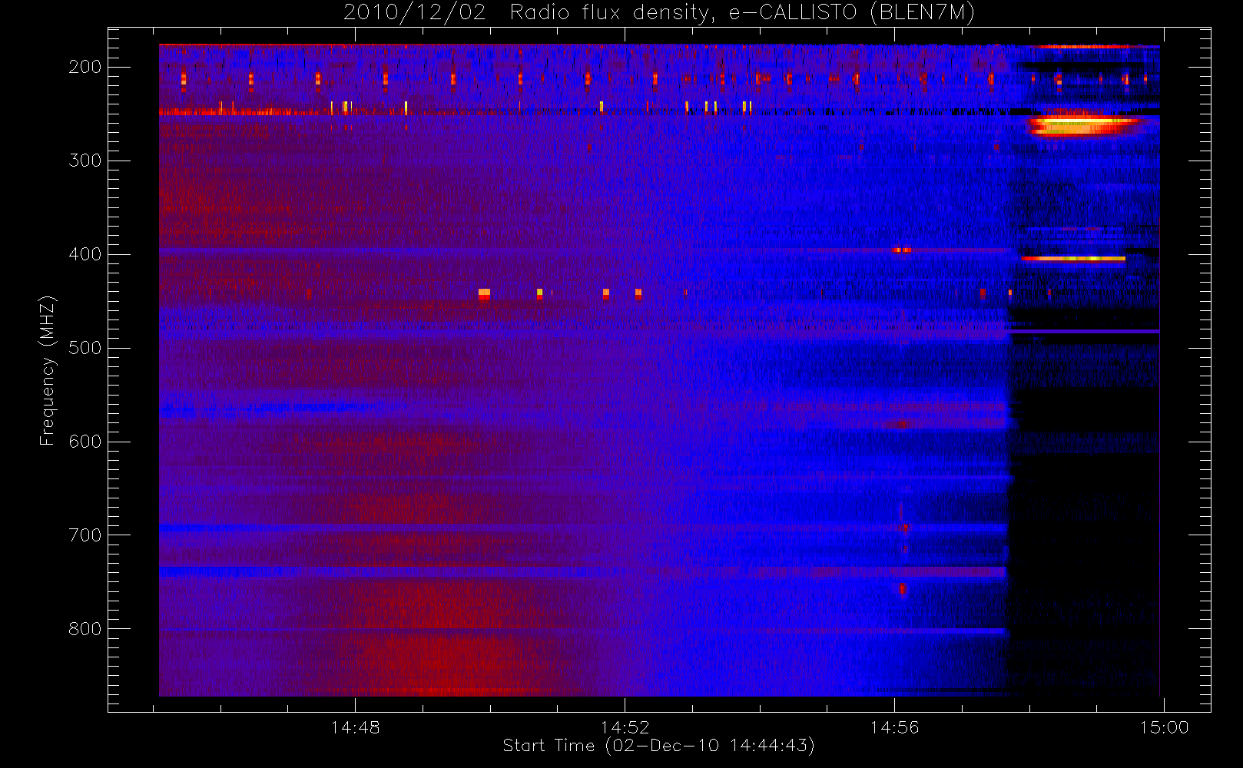Click the bright yellow burst near 260 MHz
This screenshot has height=768, width=1243.
1083,124
